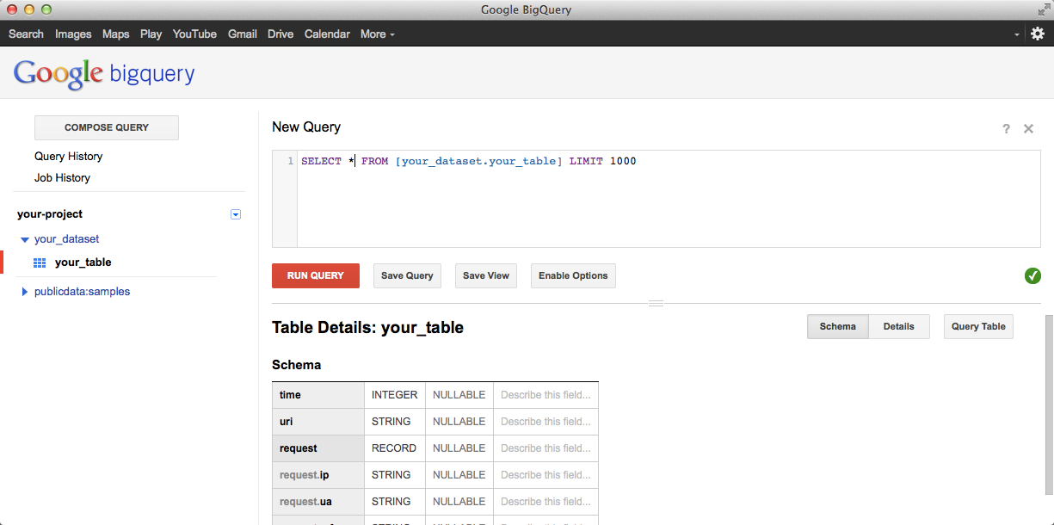Click the COMPOSE QUERY button
This screenshot has height=525, width=1054.
106,127
